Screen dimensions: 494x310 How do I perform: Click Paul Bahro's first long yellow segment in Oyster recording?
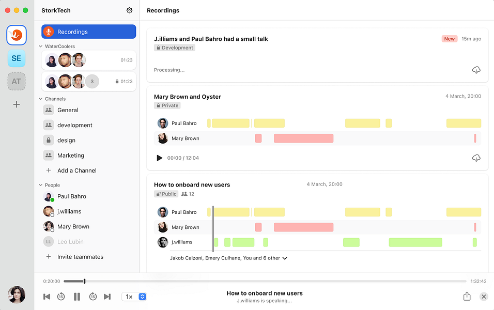click(x=230, y=123)
